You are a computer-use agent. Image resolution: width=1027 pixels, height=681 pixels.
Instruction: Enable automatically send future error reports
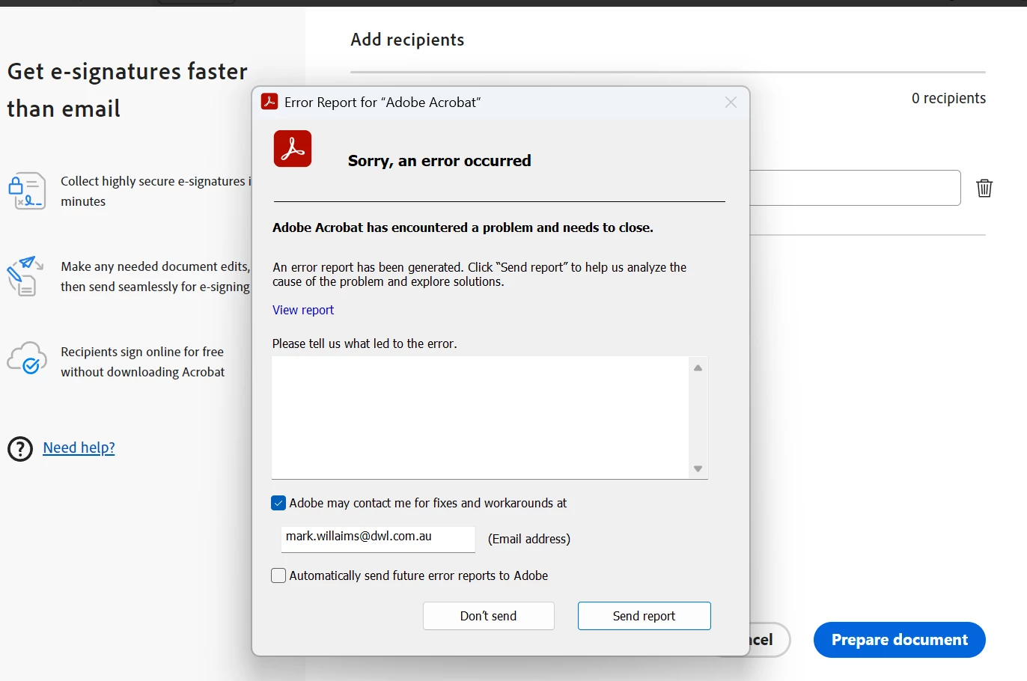tap(278, 575)
